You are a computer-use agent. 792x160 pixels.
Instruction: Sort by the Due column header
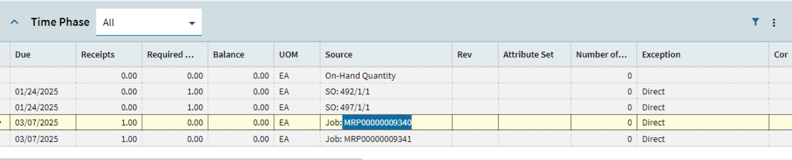click(43, 55)
